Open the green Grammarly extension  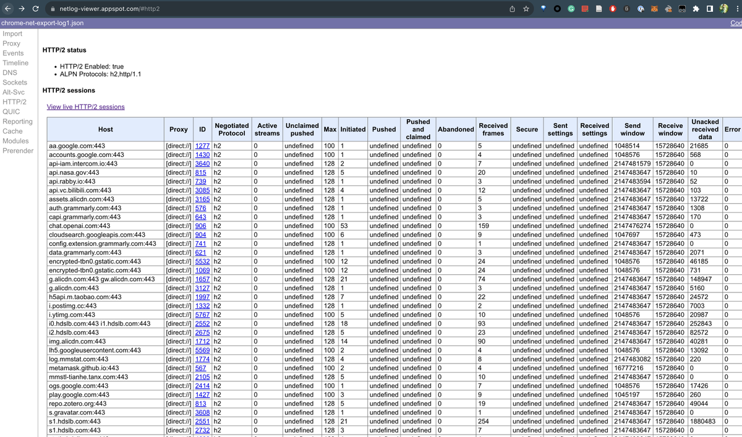[x=571, y=9]
